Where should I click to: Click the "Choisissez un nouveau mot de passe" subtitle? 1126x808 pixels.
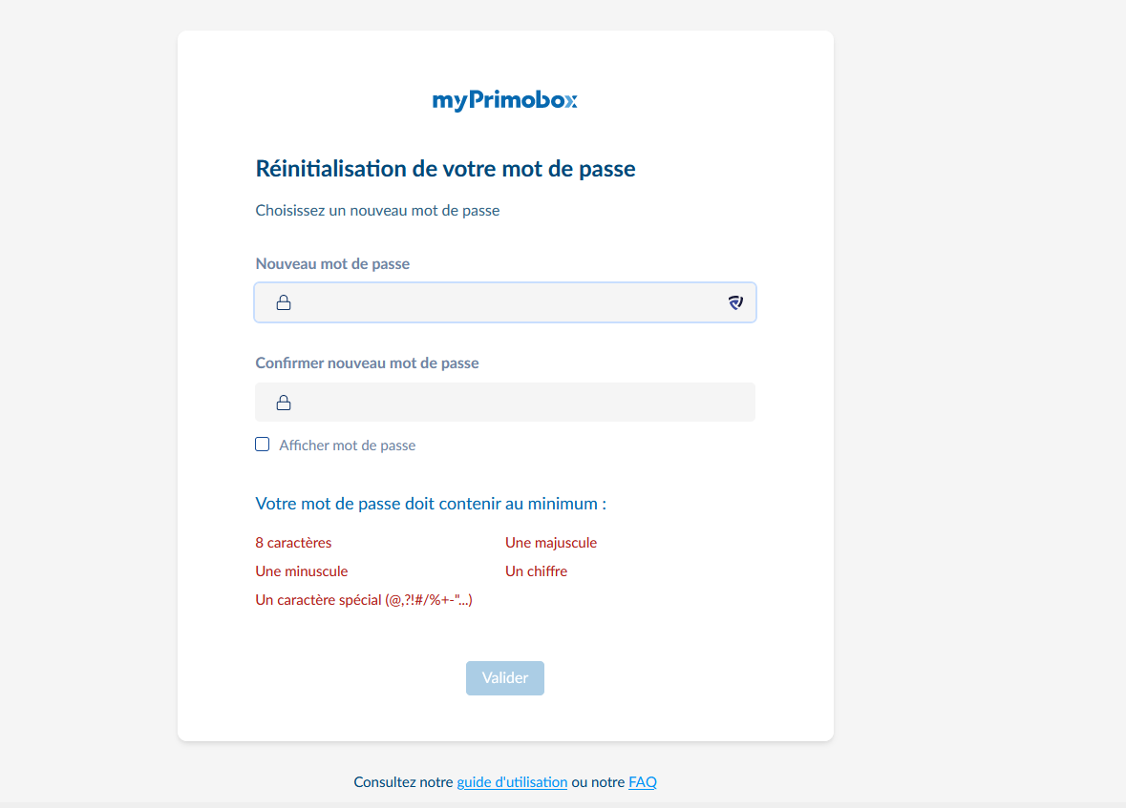click(377, 211)
